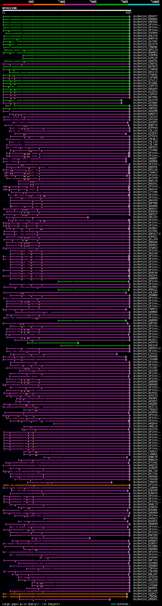Image resolution: width=162 pixels, height=606 pixels.
Task: Select entry UniRef100_C0PFI6
Action: (145, 86)
